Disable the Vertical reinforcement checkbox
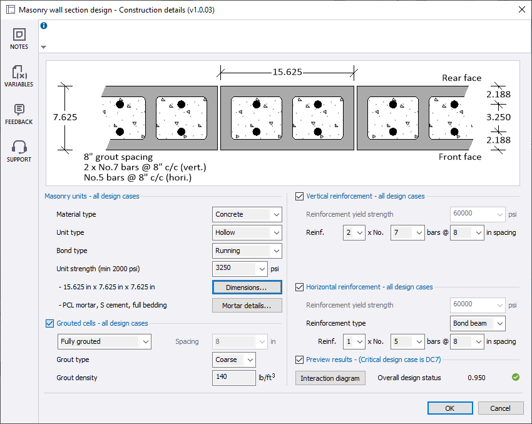This screenshot has height=424, width=532. point(299,196)
